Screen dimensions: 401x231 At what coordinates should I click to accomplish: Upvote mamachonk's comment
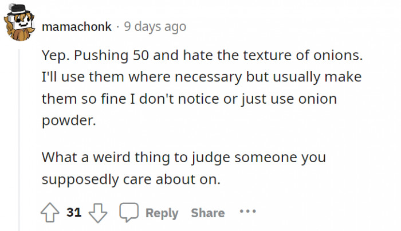coord(50,213)
